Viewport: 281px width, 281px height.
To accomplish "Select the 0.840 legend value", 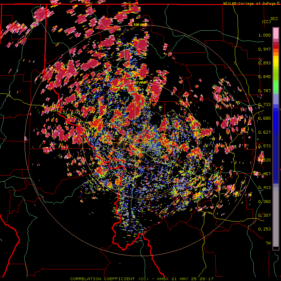I will pos(264,77).
